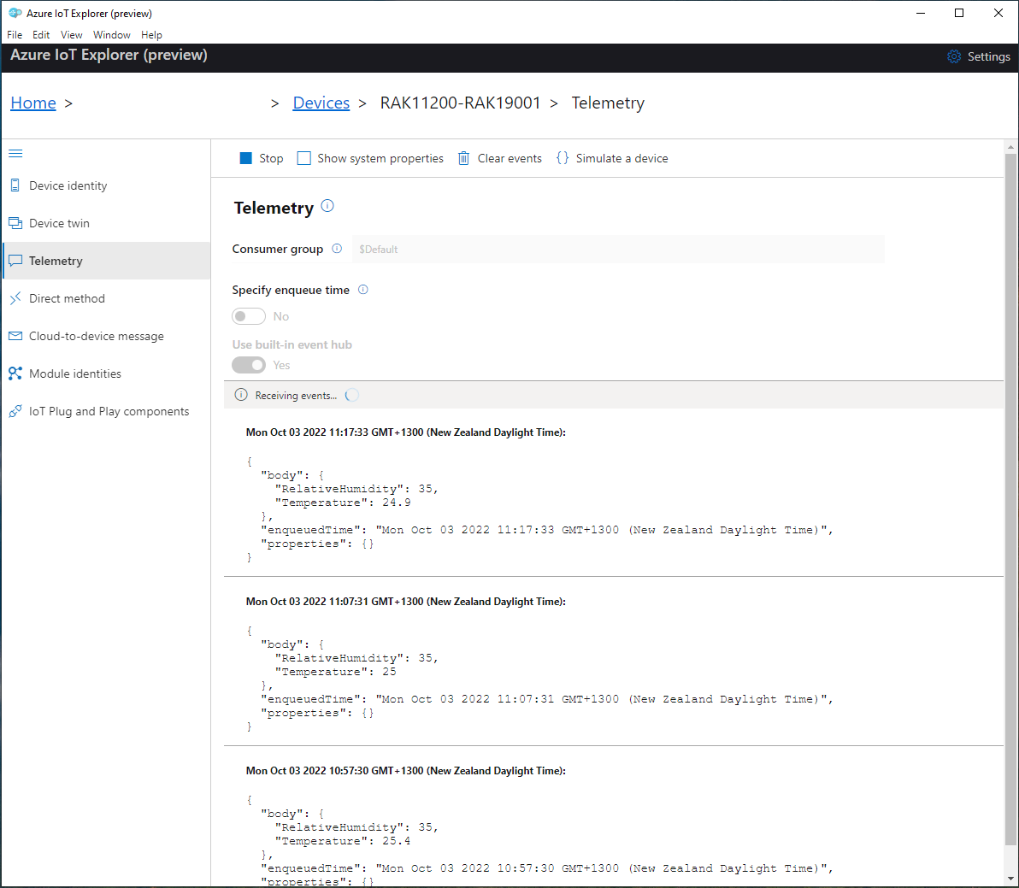The height and width of the screenshot is (888, 1019).
Task: Open the Window menu
Action: (x=112, y=35)
